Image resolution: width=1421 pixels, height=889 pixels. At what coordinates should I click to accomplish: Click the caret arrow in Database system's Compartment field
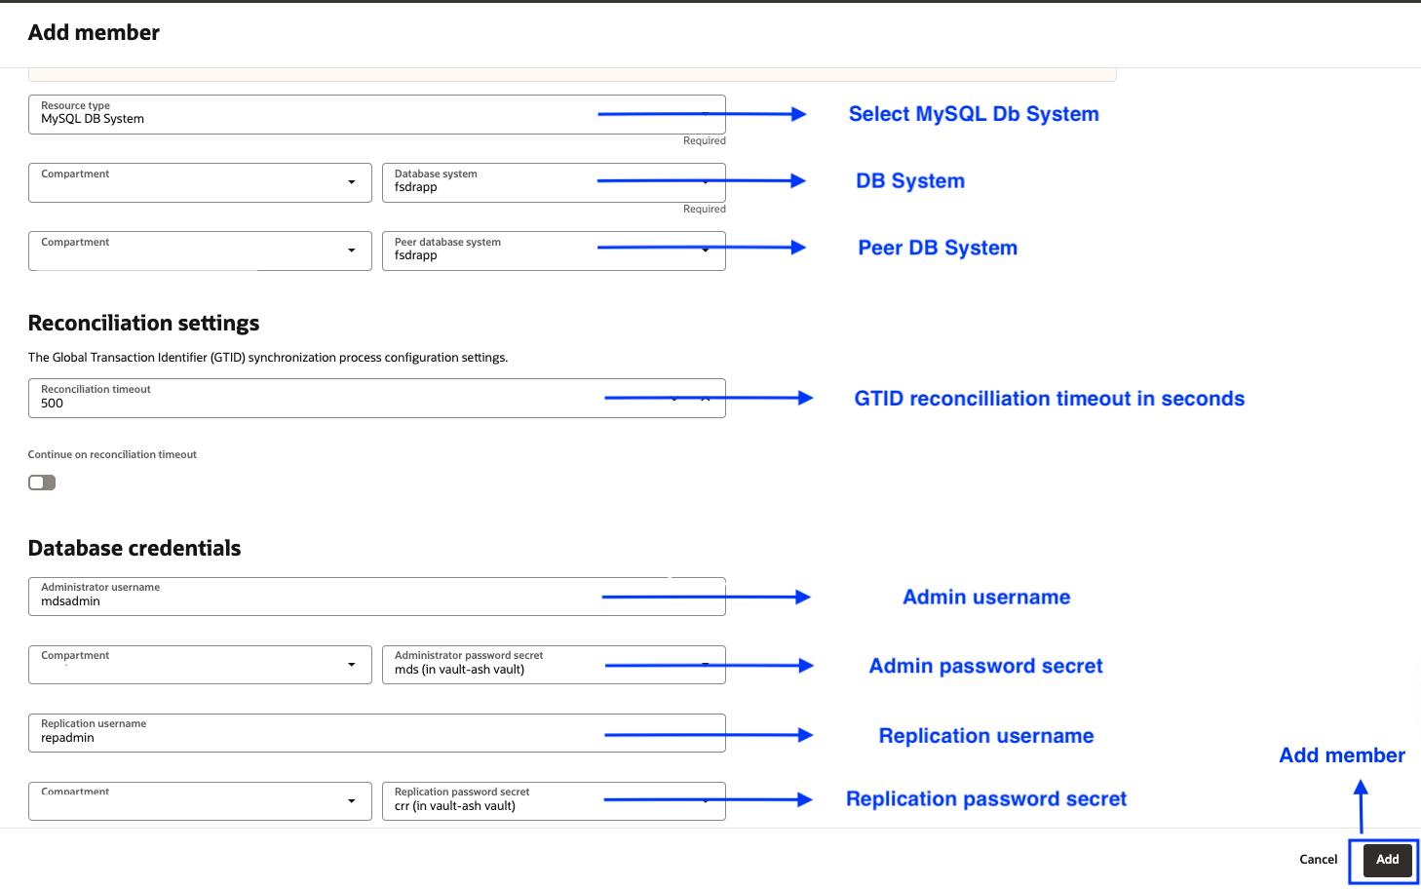(x=351, y=182)
